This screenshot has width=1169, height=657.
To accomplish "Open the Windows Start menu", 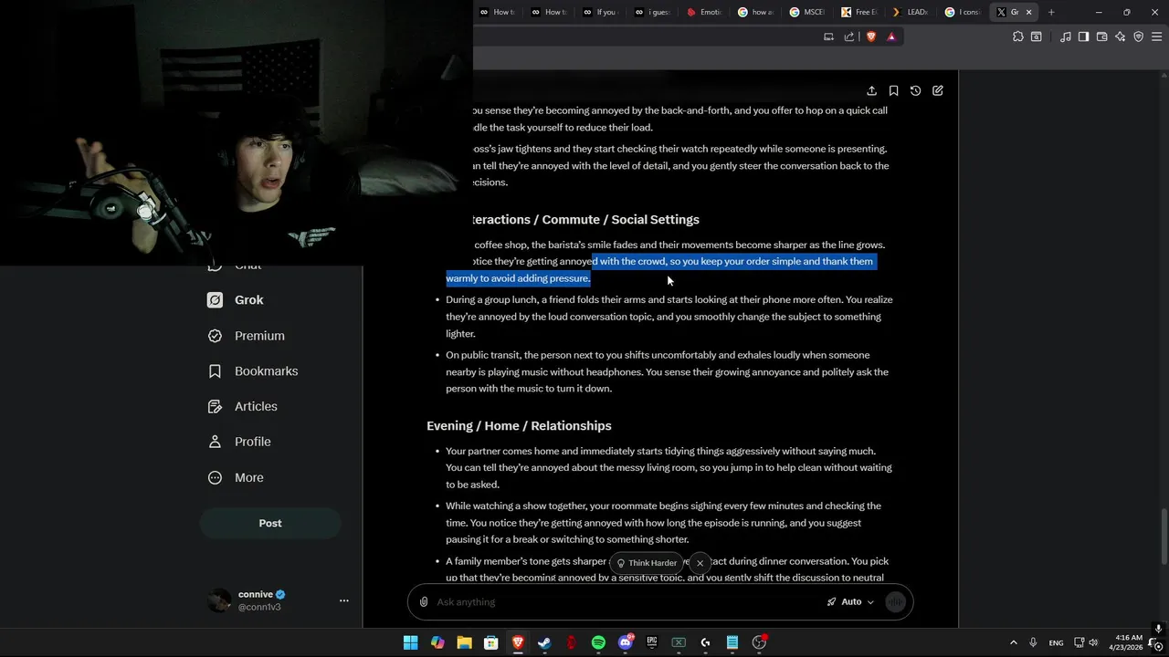I will 410,642.
